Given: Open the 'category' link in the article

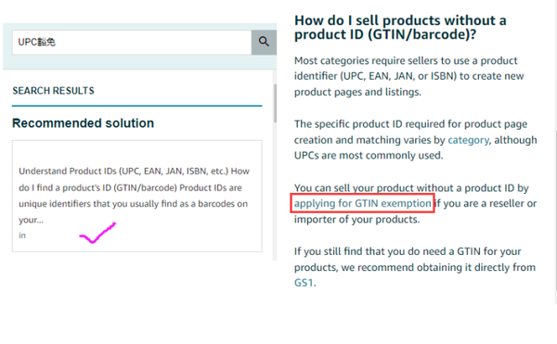Looking at the screenshot, I should point(468,140).
